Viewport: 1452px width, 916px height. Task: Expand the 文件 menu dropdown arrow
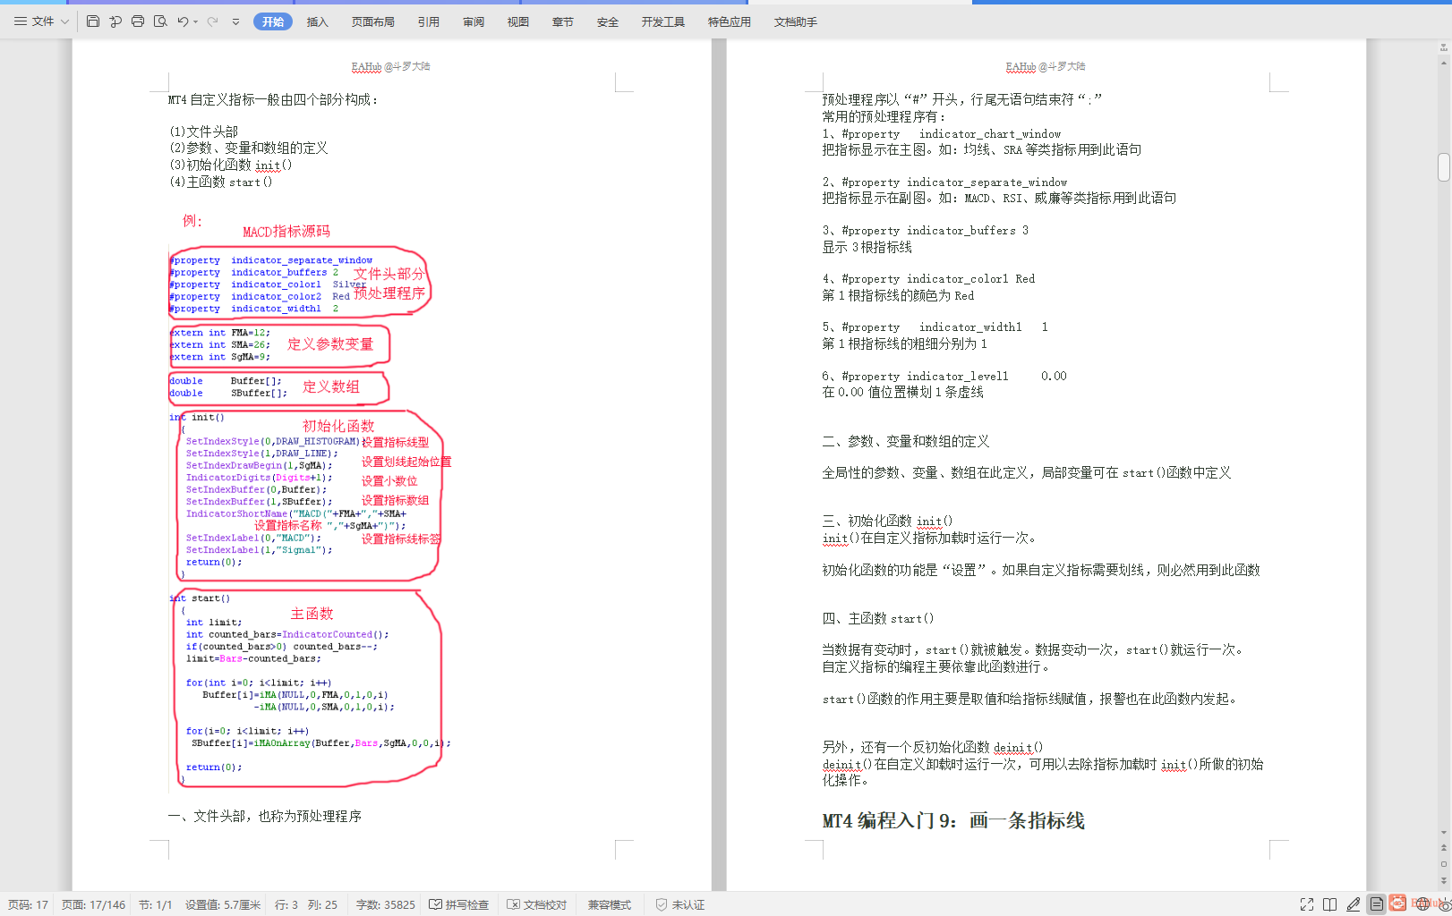[63, 21]
